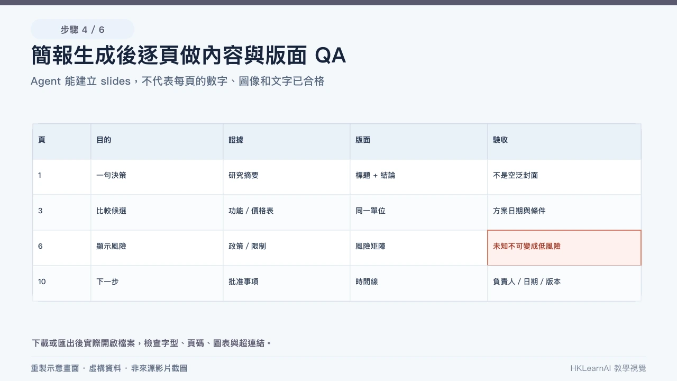Click the footer disclaimer 重製示意畫面 · 虛構資料
The height and width of the screenshot is (381, 677).
pos(109,368)
